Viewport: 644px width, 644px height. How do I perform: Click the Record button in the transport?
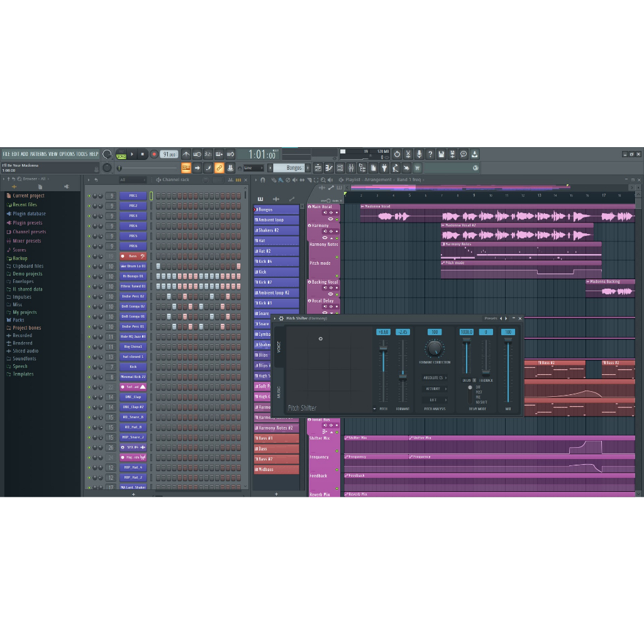[x=154, y=154]
